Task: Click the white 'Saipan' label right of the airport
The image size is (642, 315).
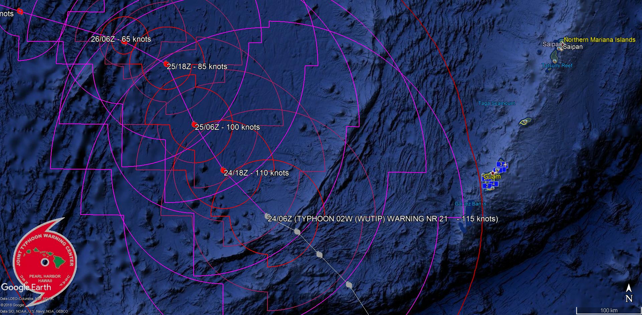Action: click(x=573, y=47)
